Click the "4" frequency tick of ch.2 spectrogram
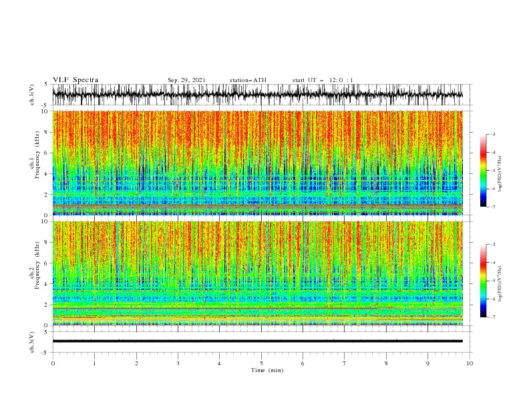This screenshot has width=529, height=408. (x=46, y=284)
